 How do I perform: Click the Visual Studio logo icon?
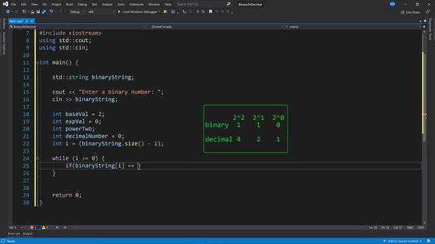point(5,4)
